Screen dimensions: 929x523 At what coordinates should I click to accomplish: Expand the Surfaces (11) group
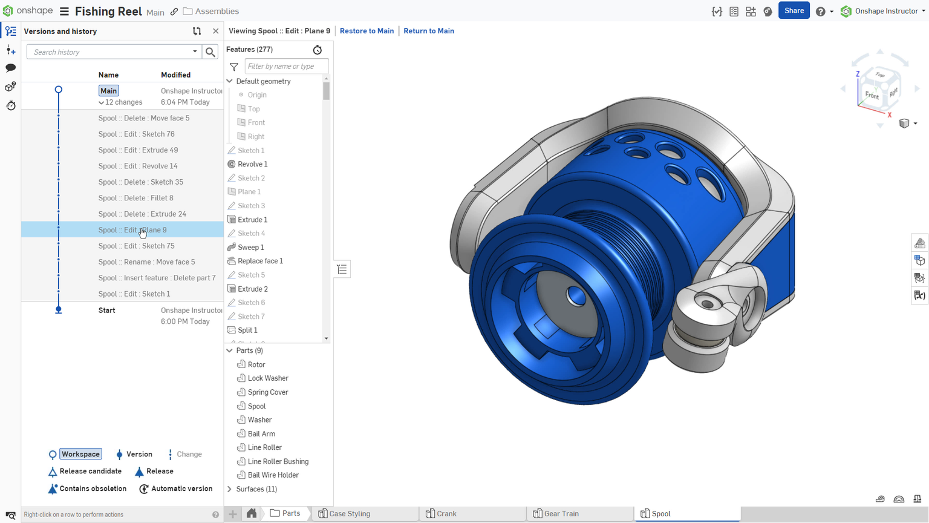coord(229,488)
